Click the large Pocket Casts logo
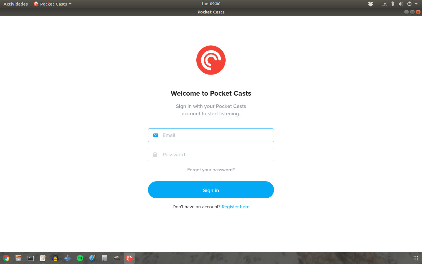The width and height of the screenshot is (422, 264). pyautogui.click(x=211, y=60)
